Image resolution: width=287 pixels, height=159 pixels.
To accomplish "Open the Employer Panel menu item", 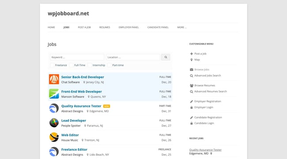I will click(x=128, y=27).
